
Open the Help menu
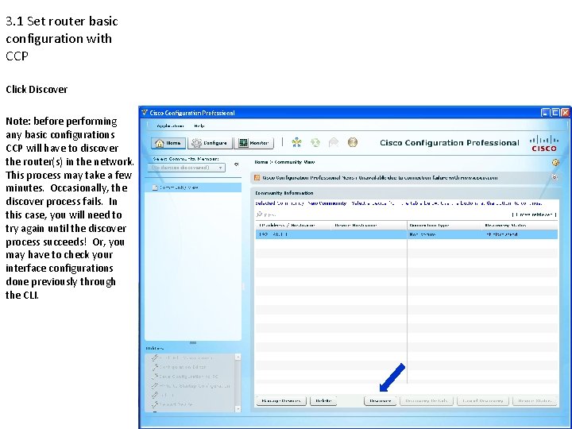tap(199, 126)
